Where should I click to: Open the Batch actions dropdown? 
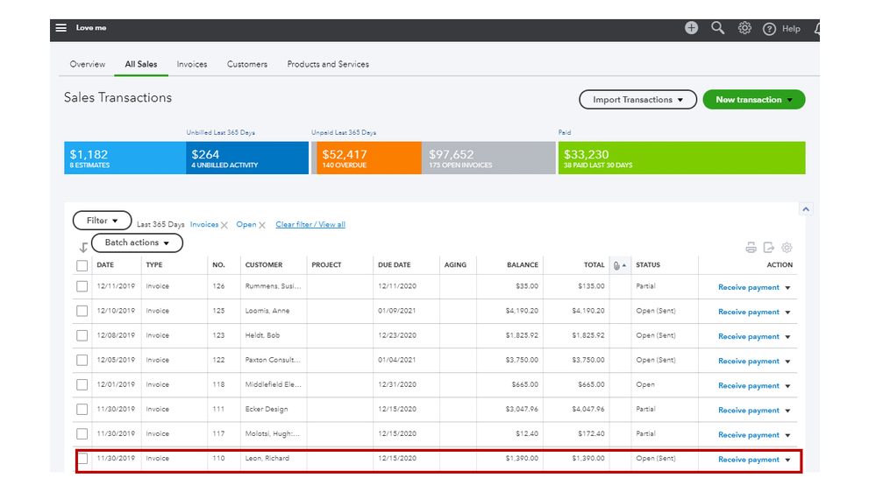(137, 243)
